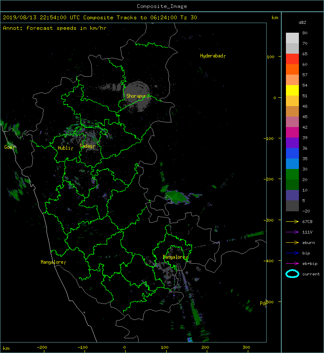This screenshot has height=353, width=324.
Task: Click the Composite_Image title text
Action: pos(162,6)
